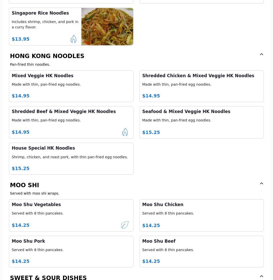This screenshot has width=273, height=280.
Task: Choose Shredded Chicken & Mixed Veggie HK Noodles
Action: (201, 86)
